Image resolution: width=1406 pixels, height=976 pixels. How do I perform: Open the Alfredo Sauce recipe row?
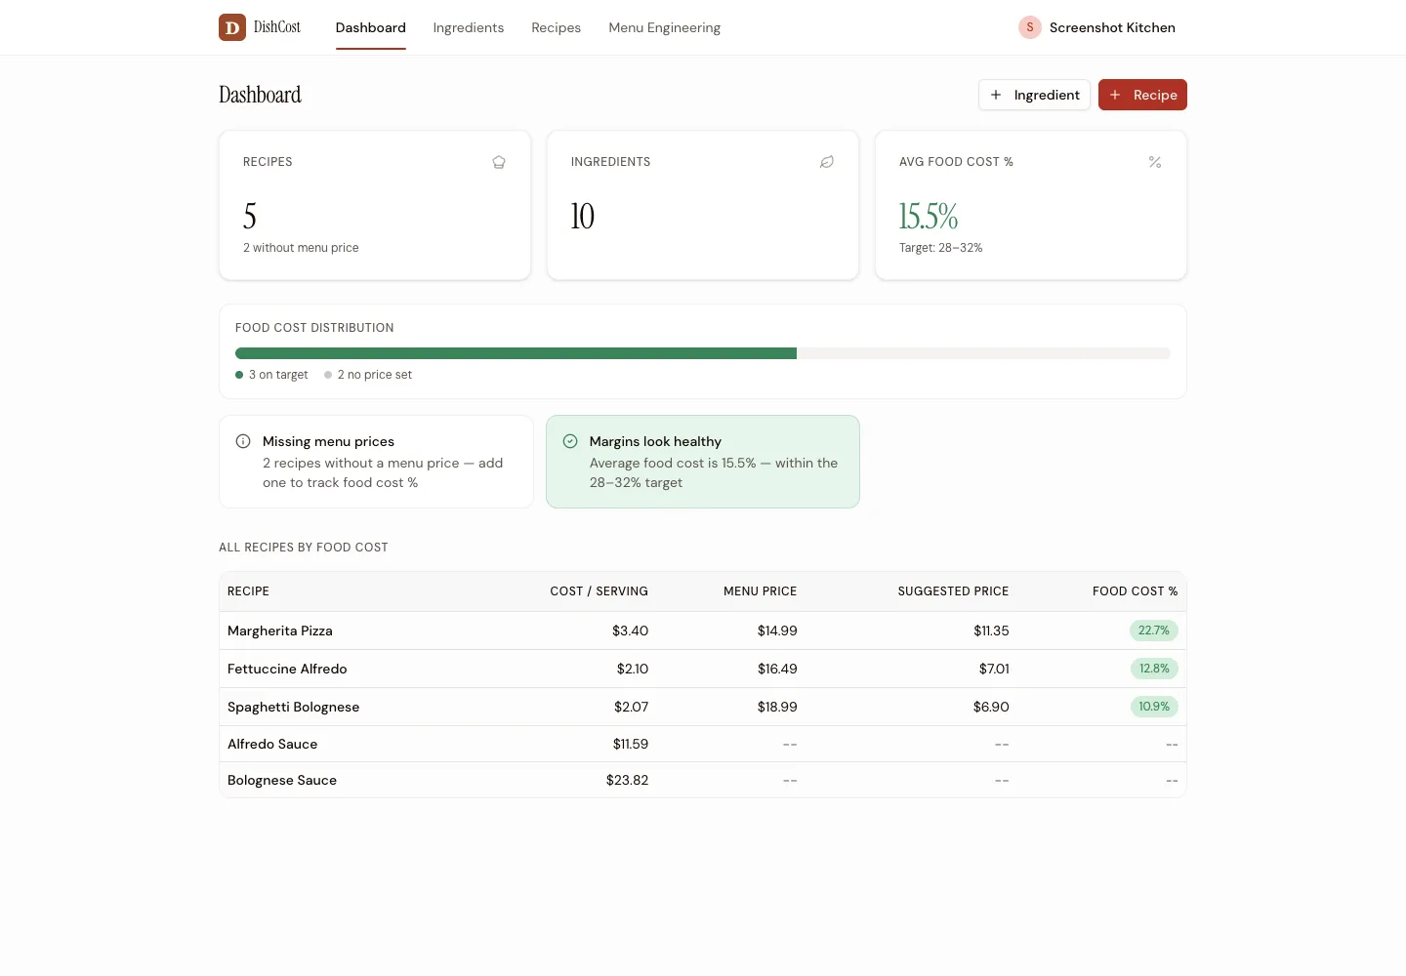click(703, 744)
